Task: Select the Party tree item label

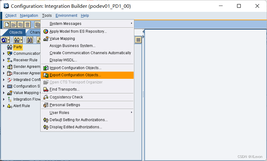Action: 18,47
